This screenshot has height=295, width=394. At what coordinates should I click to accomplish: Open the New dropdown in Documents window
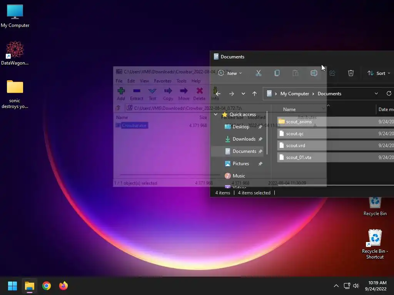pos(230,73)
